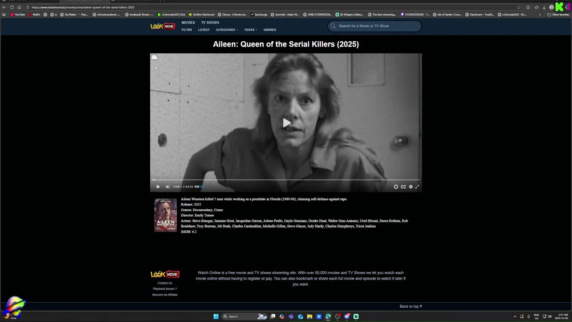Click the large play button on video

(x=286, y=123)
